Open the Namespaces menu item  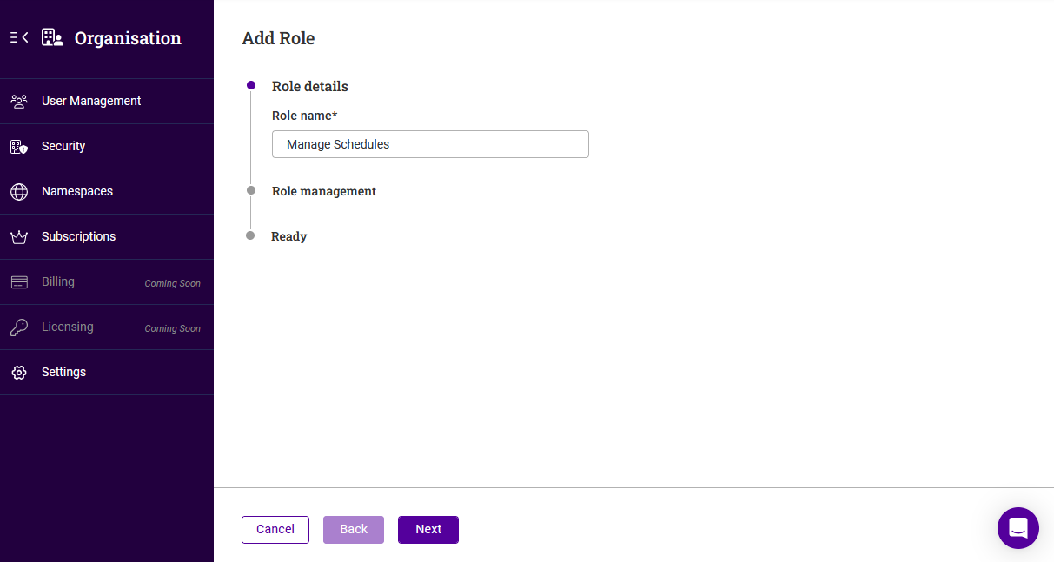point(107,191)
